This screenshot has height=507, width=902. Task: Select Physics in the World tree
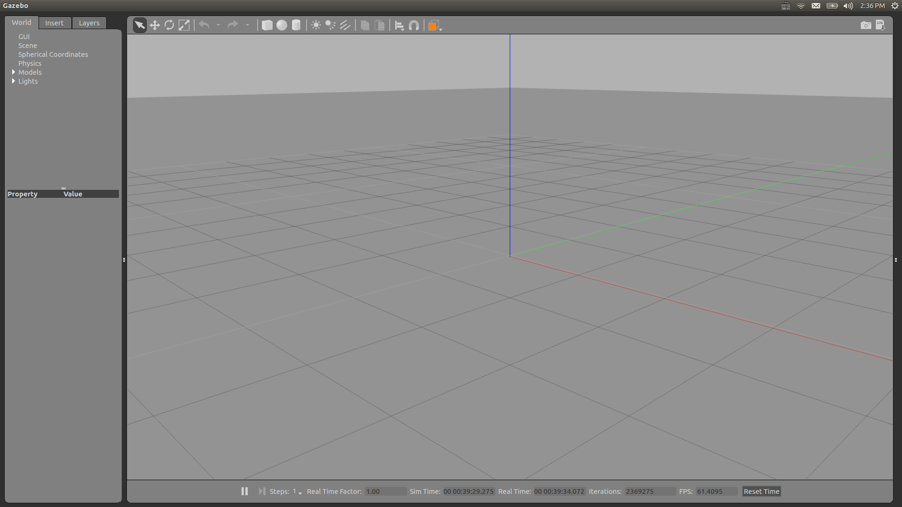(30, 63)
